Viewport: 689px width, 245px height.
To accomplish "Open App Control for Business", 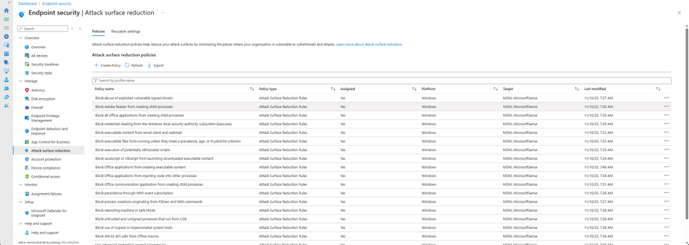I will point(50,142).
